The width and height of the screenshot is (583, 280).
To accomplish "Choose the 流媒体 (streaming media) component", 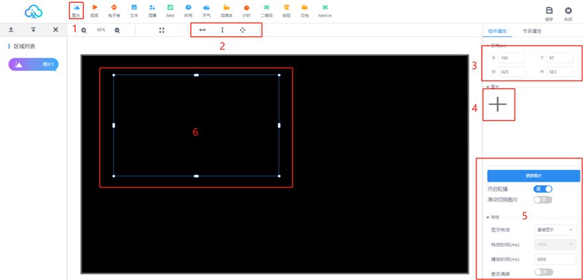I will 226,9.
